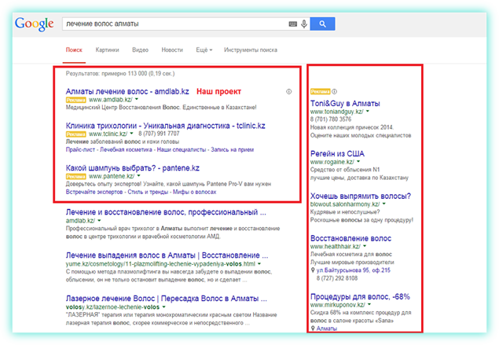Click yellow Реклама badge in right column
Screen dimensions: 499x345
tap(321, 92)
